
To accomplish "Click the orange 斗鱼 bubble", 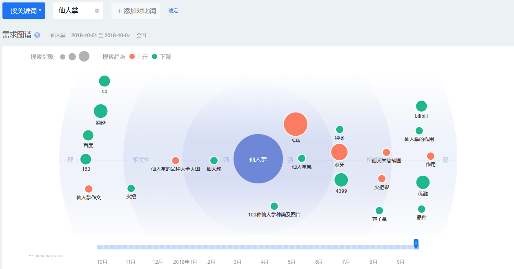I will coord(296,124).
